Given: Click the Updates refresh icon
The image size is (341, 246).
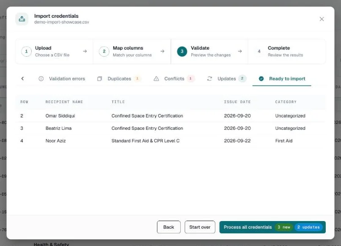Looking at the screenshot, I should (x=209, y=79).
